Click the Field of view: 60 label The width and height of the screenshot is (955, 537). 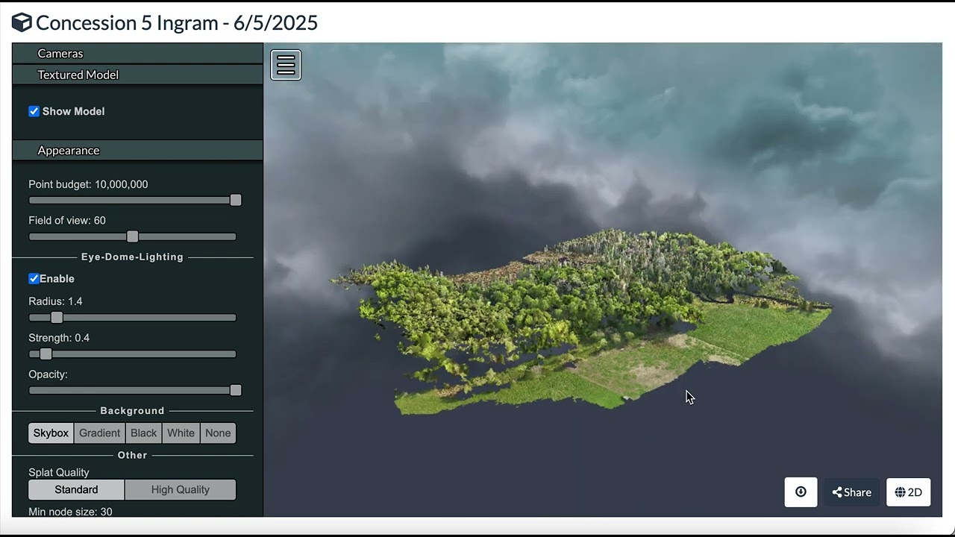(67, 221)
